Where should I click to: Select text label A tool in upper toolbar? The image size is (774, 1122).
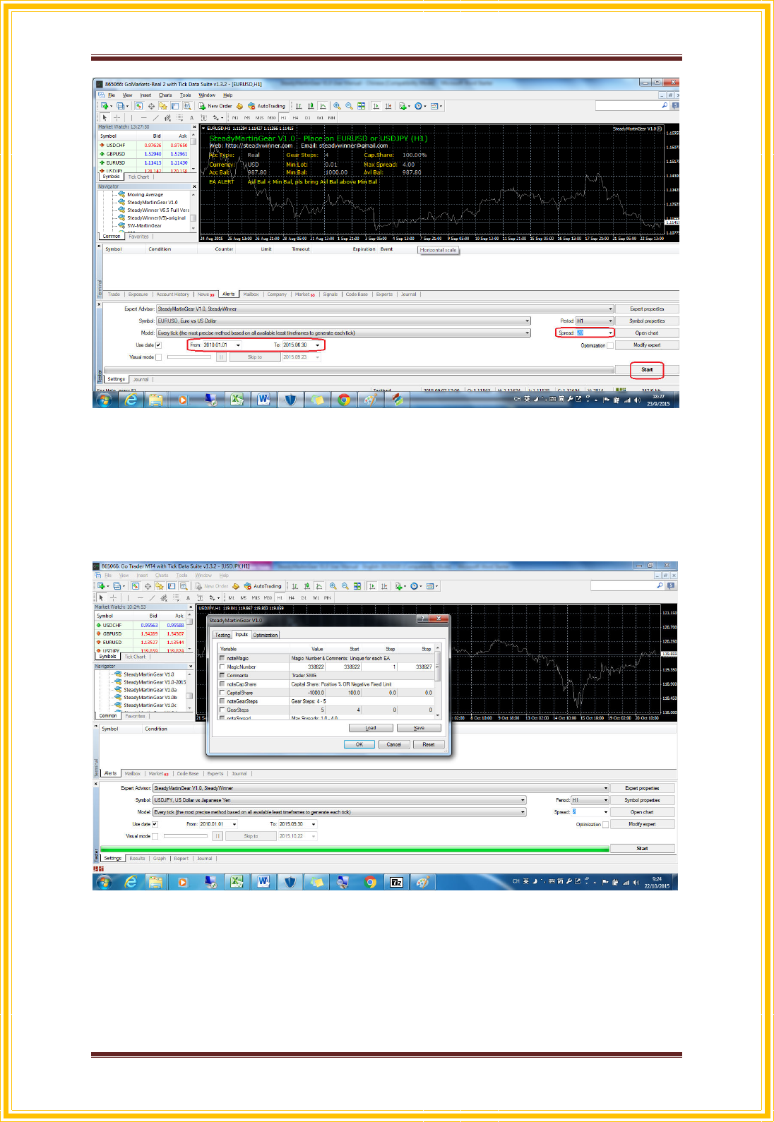pyautogui.click(x=191, y=118)
